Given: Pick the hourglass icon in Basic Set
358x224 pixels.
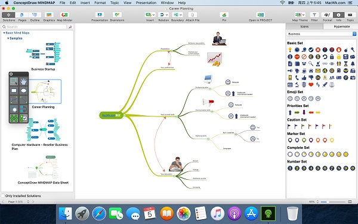Looking at the screenshot, I should coord(345,64).
